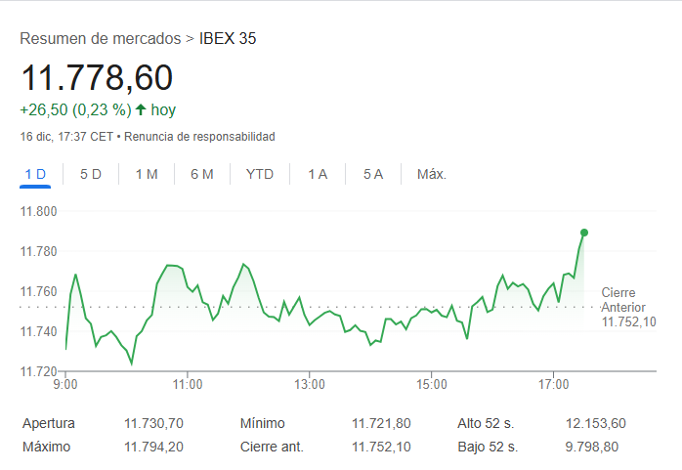Viewport: 682px width, 470px height.
Task: Show the 1 A yearly range
Action: tap(318, 175)
